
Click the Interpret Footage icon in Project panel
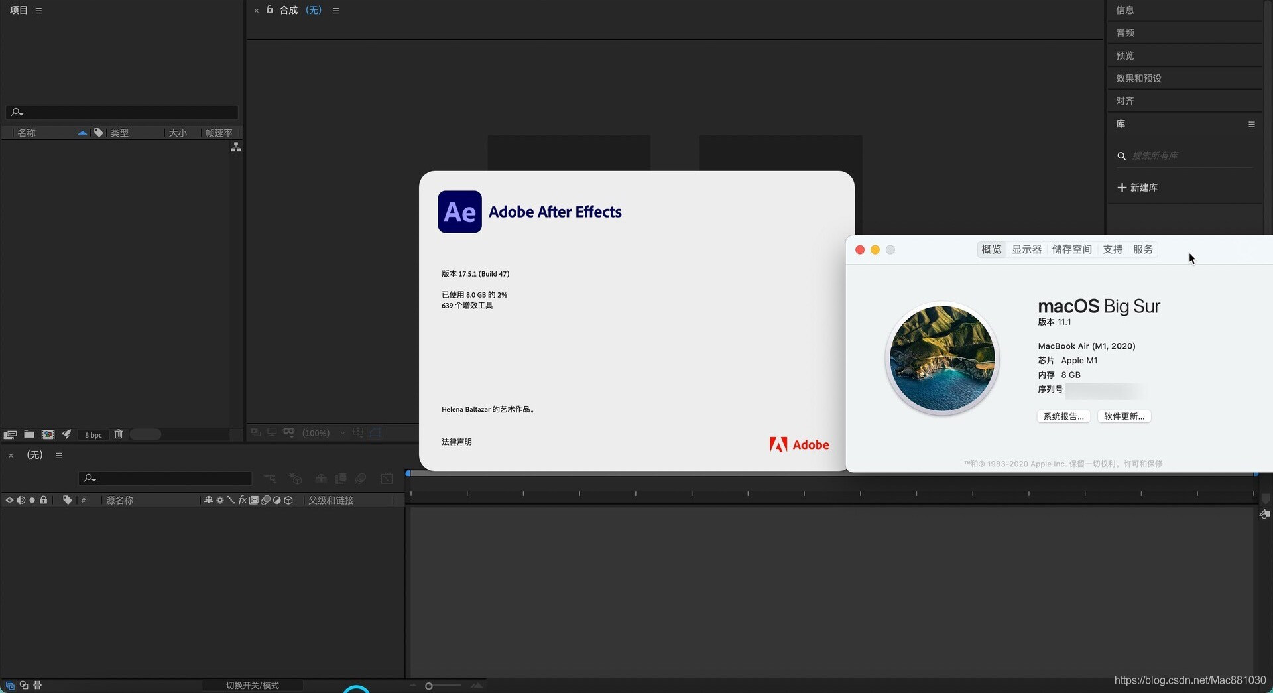[10, 434]
